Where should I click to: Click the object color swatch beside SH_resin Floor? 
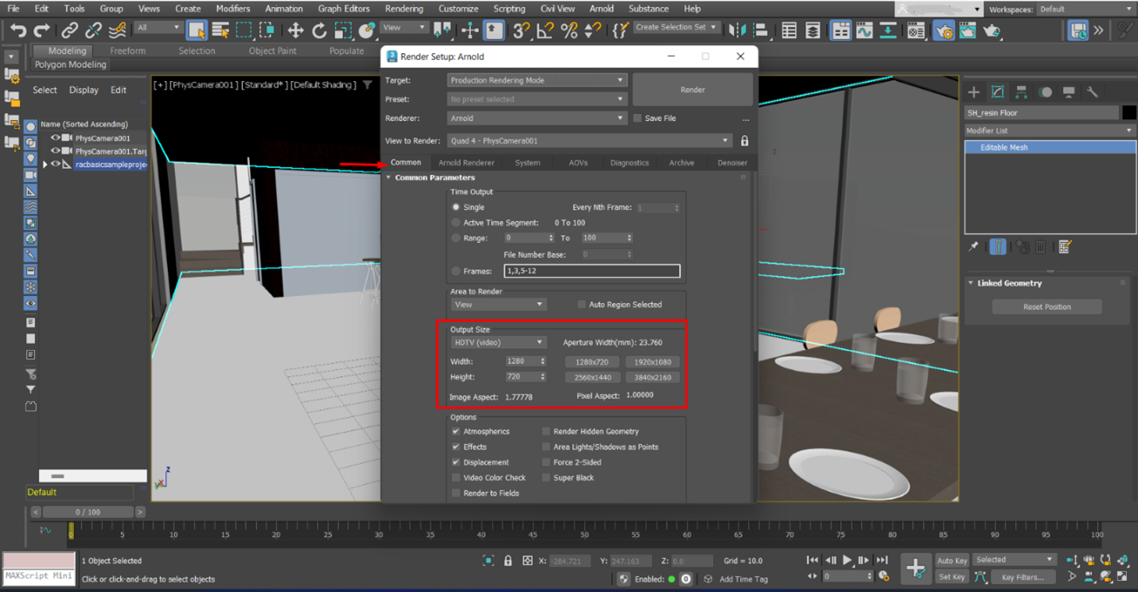(x=1131, y=112)
